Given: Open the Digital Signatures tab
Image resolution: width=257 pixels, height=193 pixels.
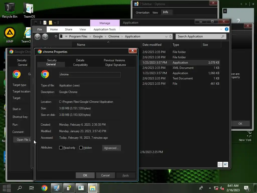Looking at the screenshot, I should coord(115,65).
